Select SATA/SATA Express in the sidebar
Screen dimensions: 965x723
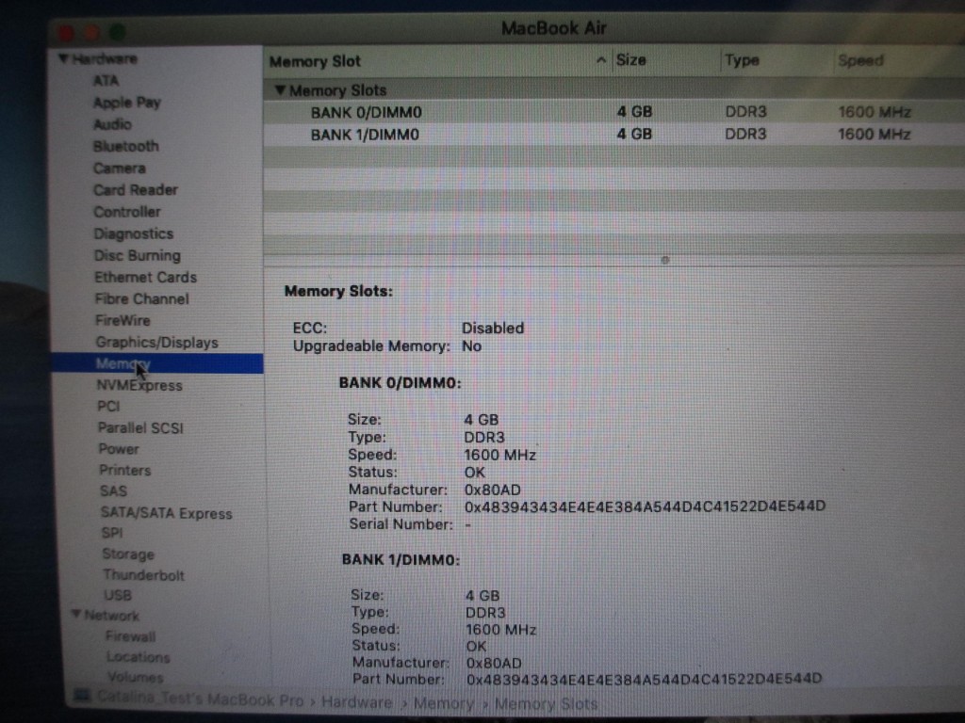pos(166,513)
